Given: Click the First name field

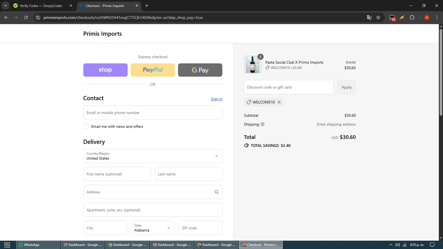Looking at the screenshot, I should (117, 174).
